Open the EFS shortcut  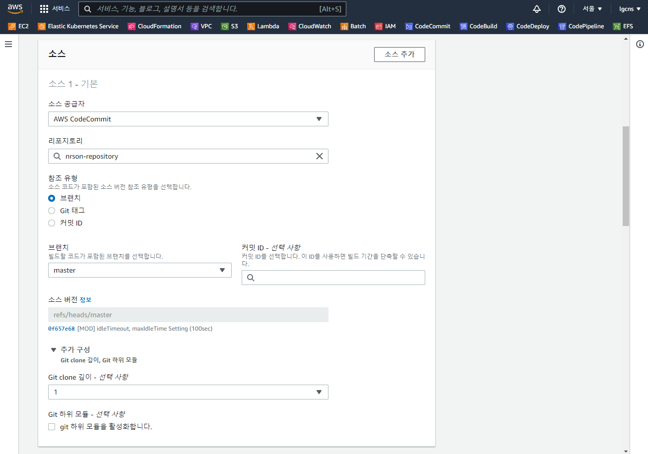[623, 26]
